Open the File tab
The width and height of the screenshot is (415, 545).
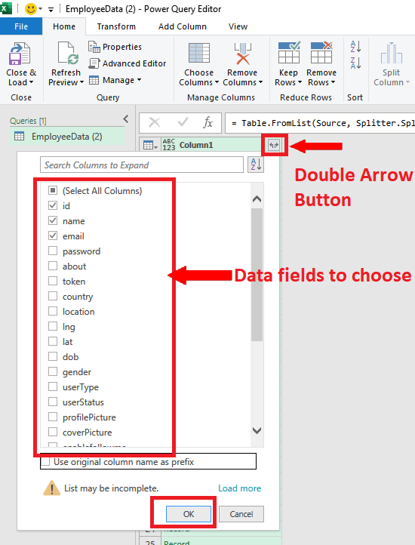click(21, 26)
